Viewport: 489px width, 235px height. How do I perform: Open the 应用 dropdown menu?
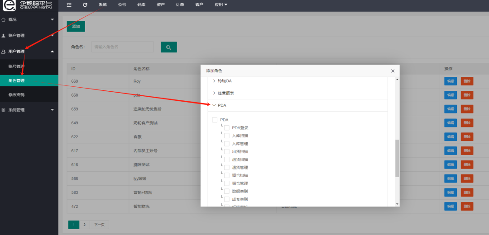221,5
